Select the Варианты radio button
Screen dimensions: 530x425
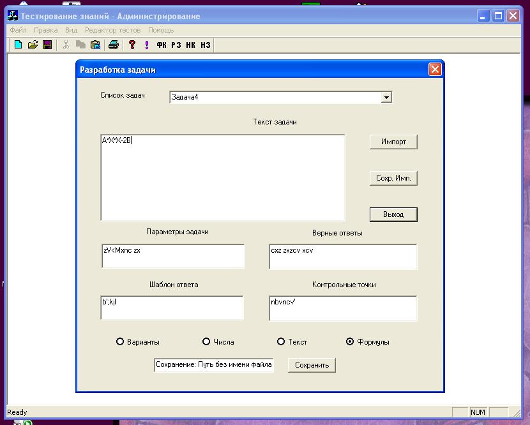120,342
